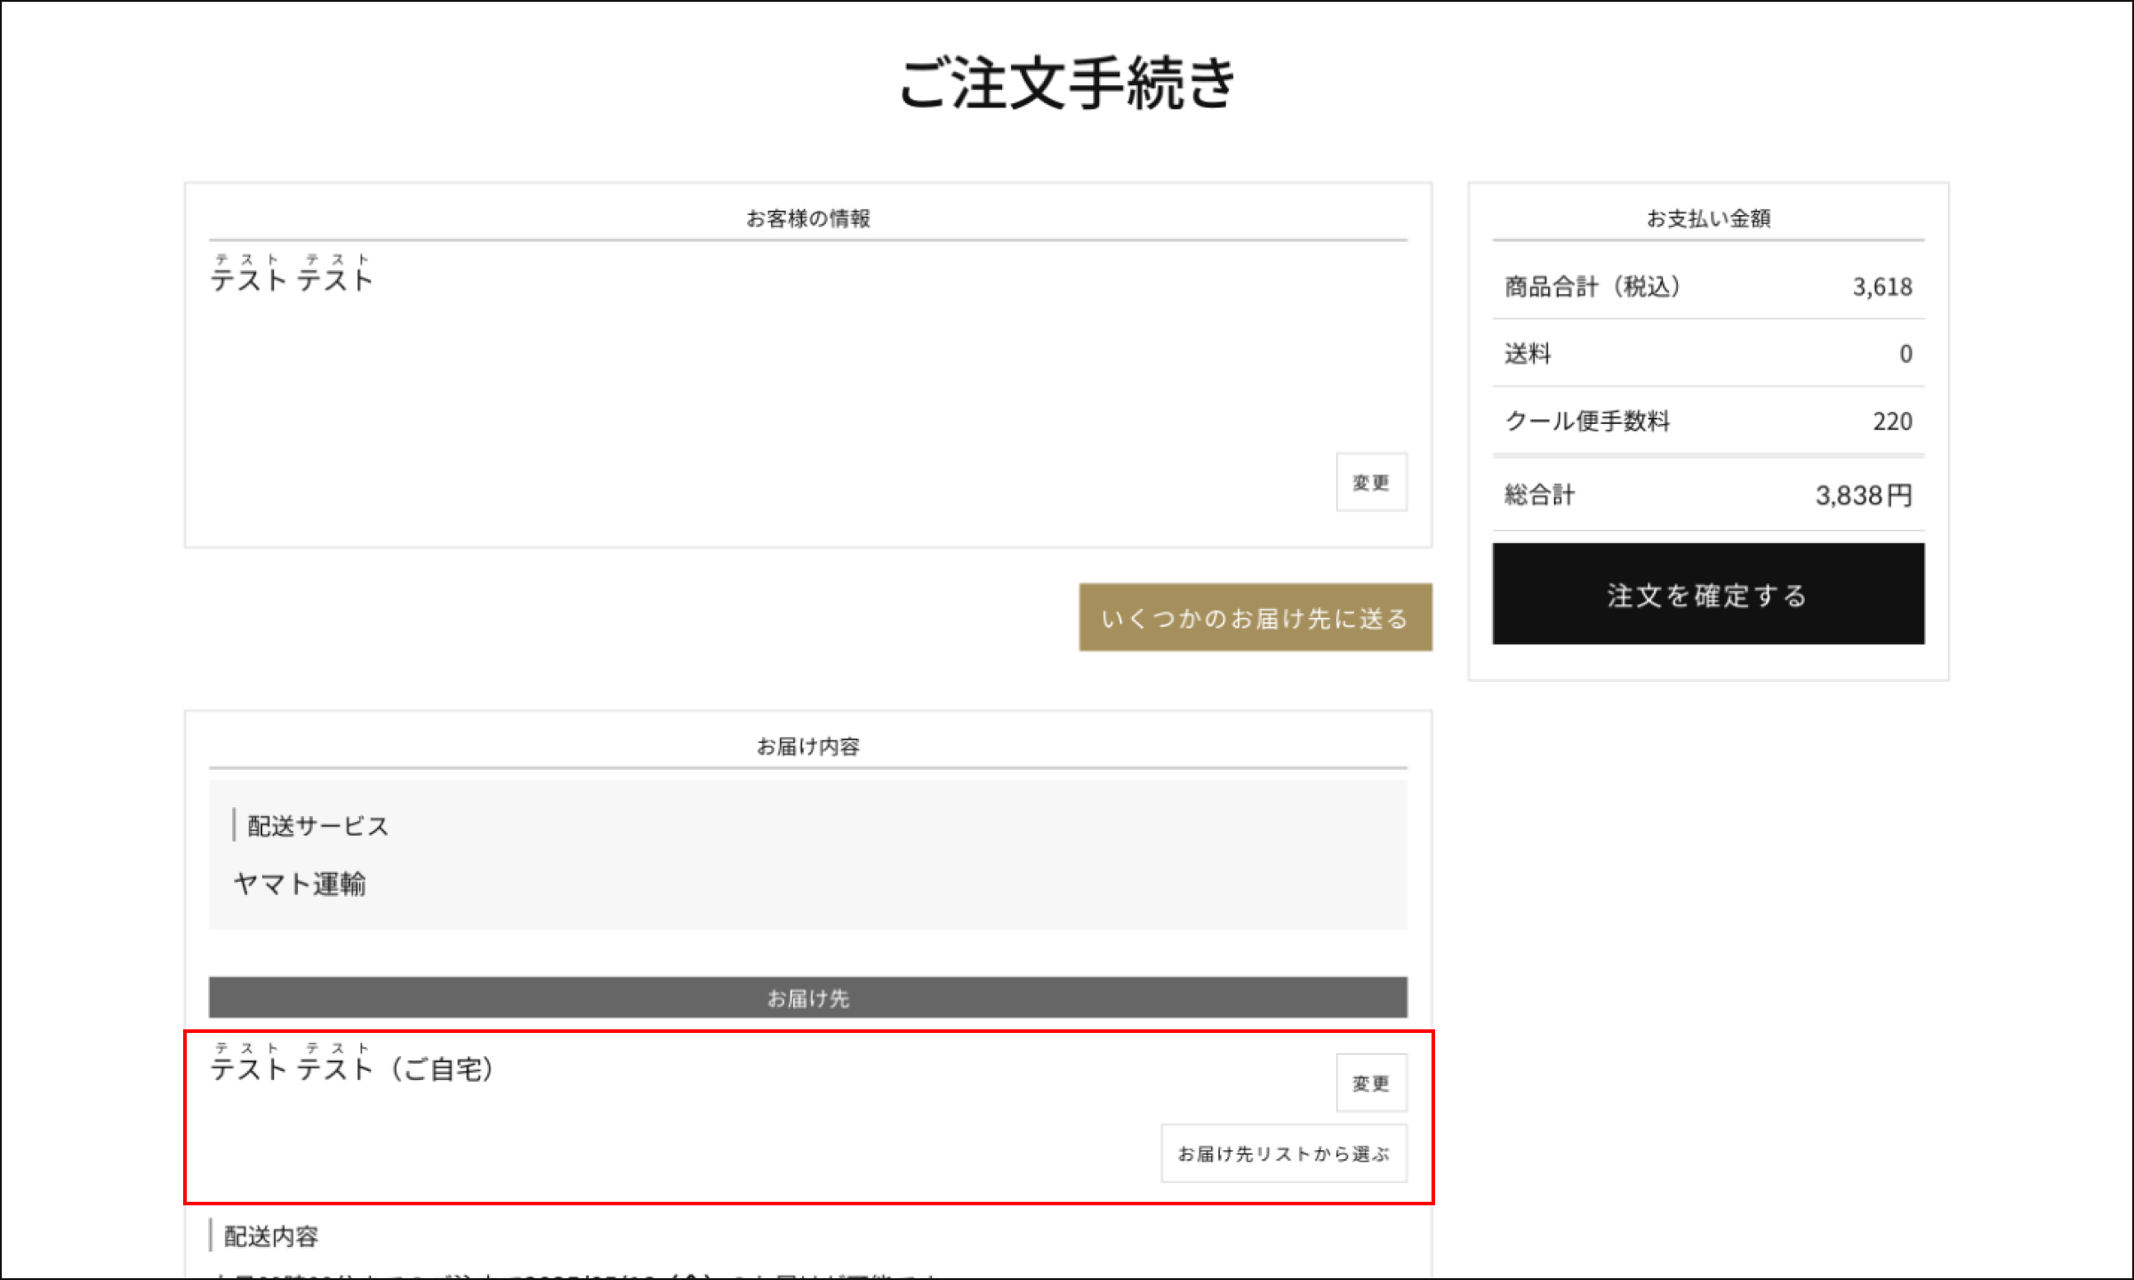
Task: Click the お支払い金額 panel heading
Action: (1707, 219)
